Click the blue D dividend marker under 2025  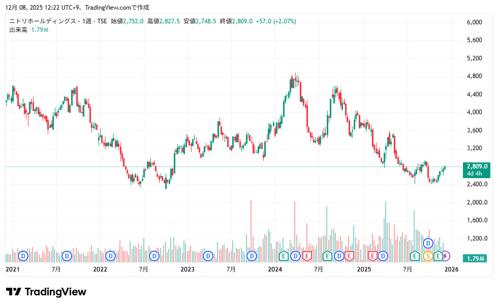tap(383, 256)
